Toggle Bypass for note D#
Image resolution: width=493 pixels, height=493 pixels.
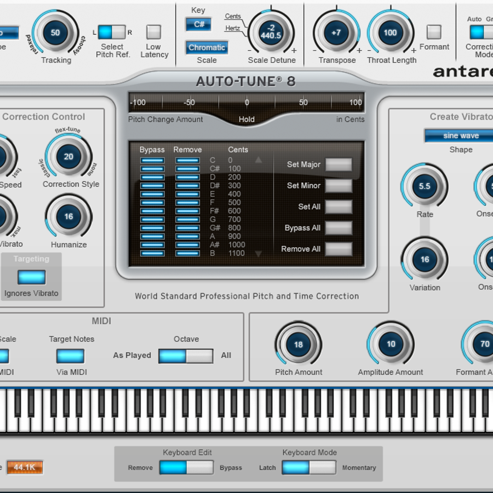click(152, 186)
